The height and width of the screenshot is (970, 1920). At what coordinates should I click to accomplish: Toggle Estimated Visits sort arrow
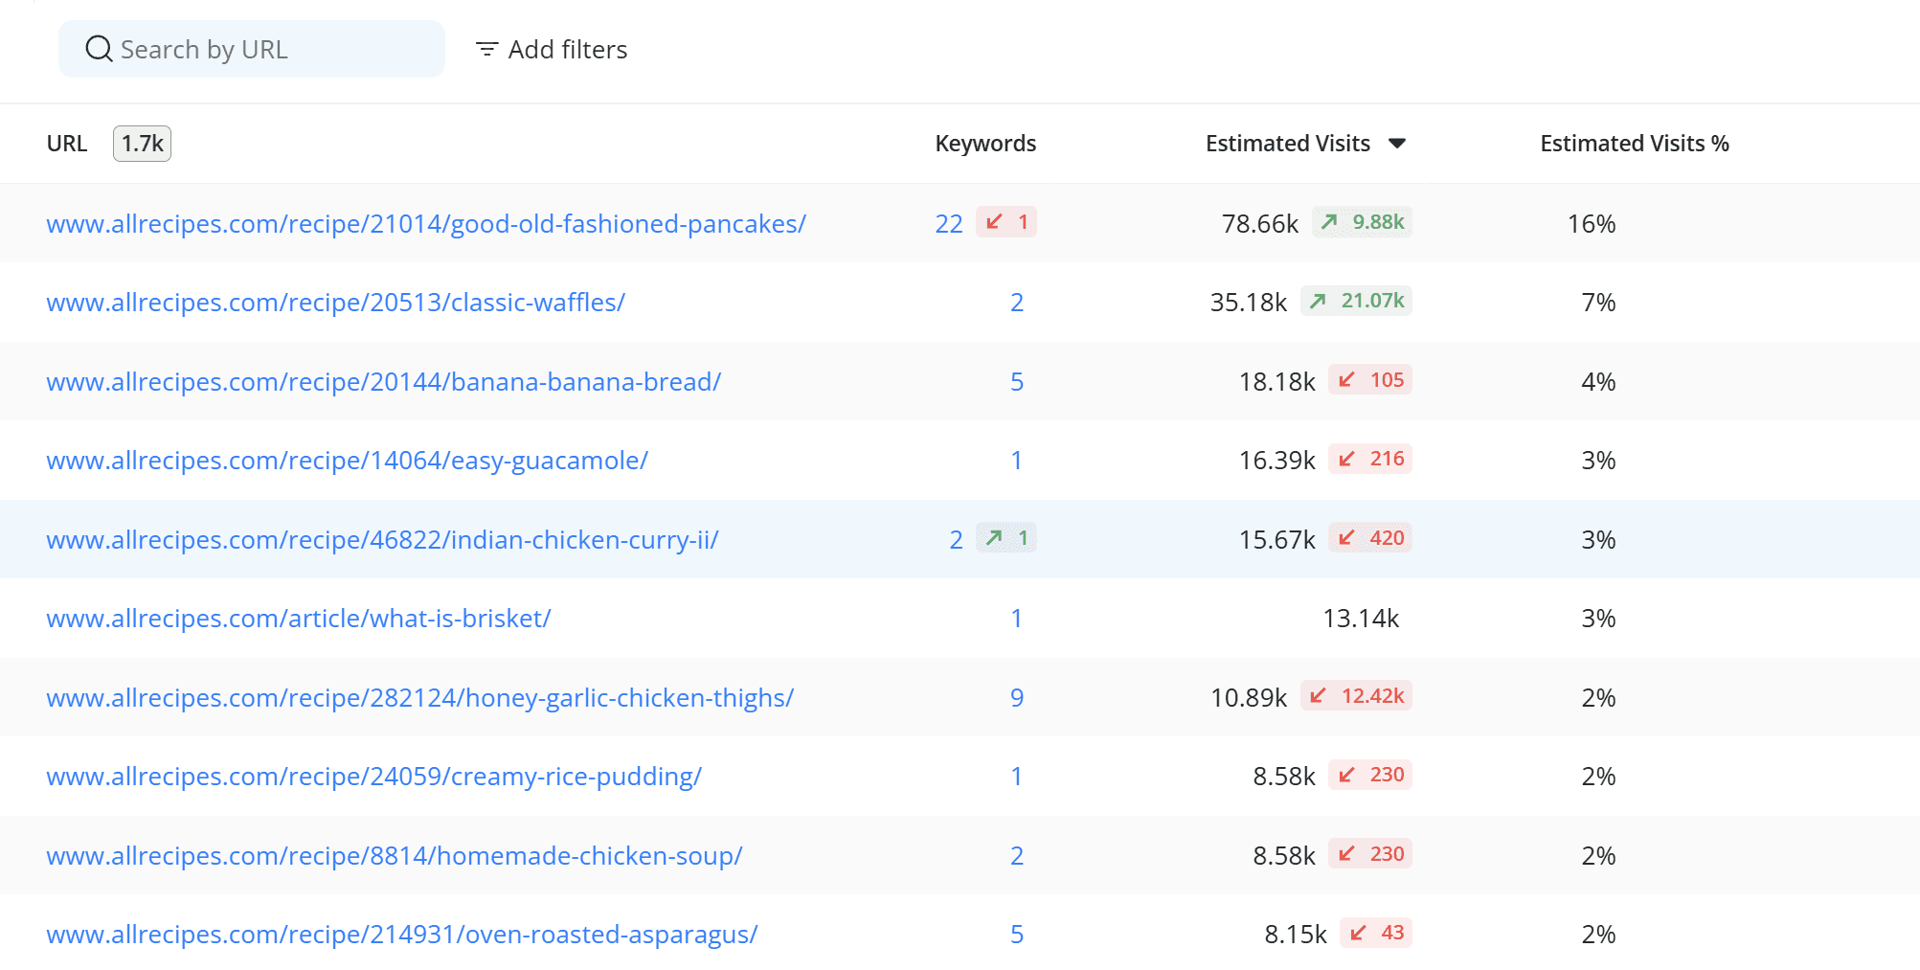1397,144
